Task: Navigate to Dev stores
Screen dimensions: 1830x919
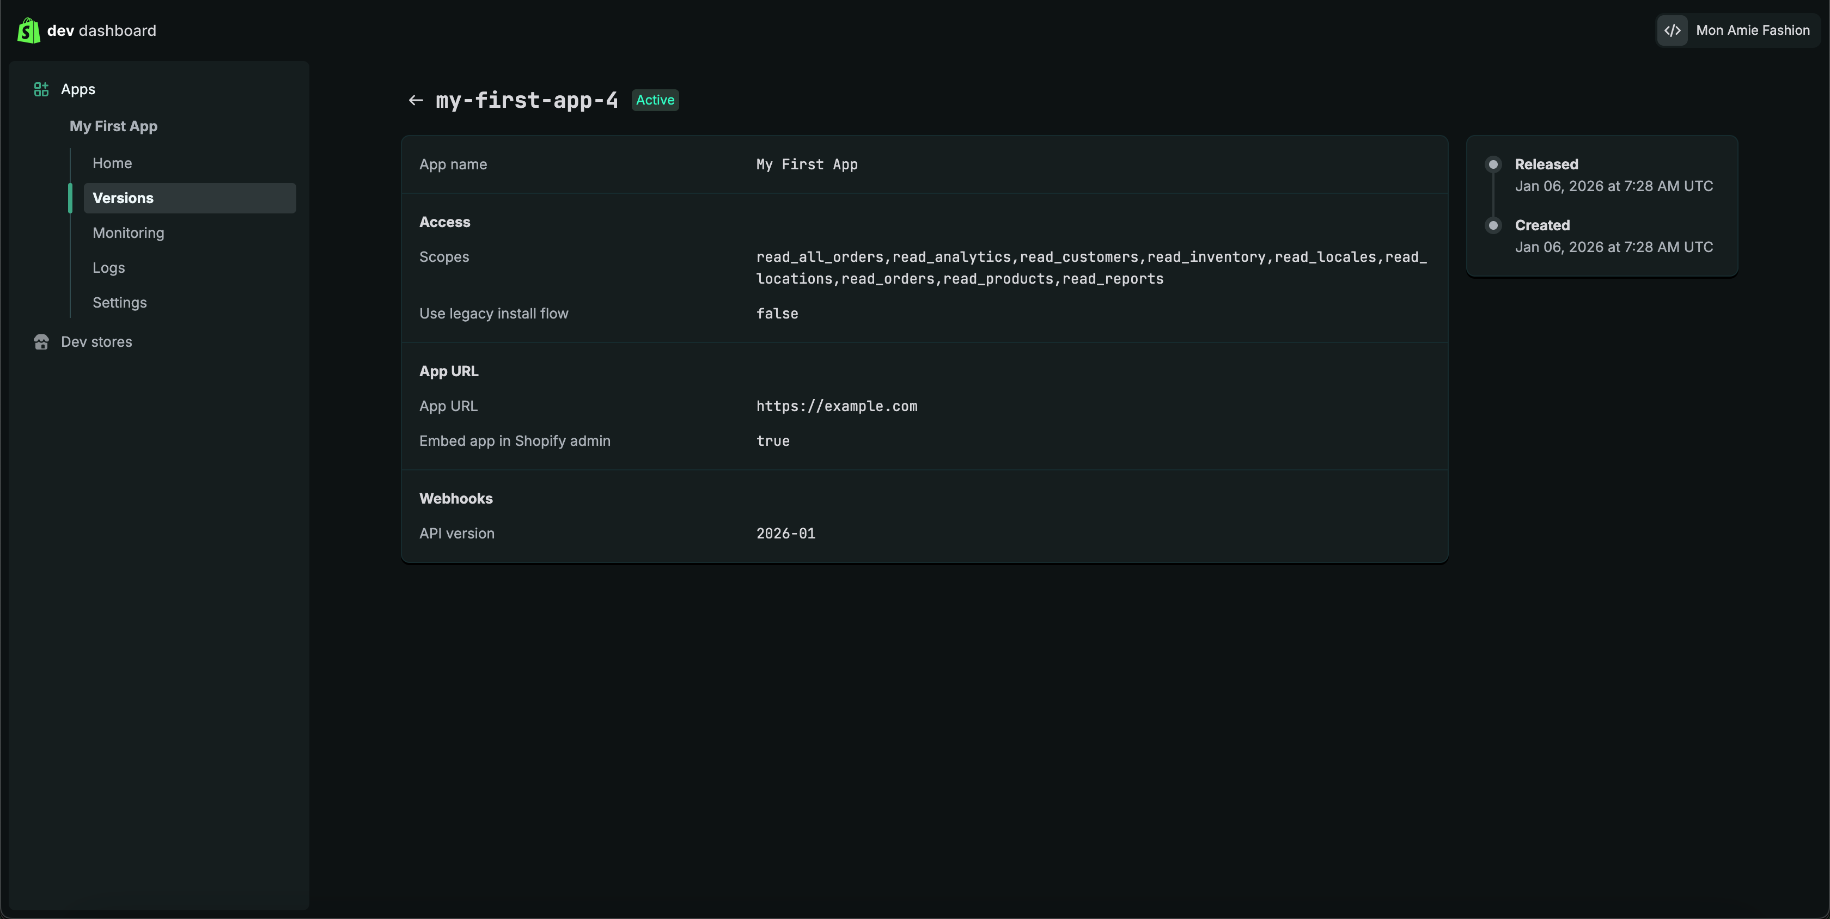Action: pos(96,342)
